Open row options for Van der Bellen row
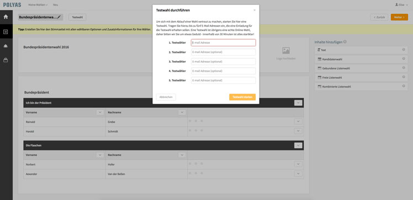This screenshot has width=413, height=200. (x=298, y=174)
